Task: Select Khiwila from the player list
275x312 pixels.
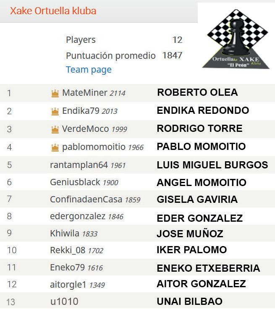Action: pyautogui.click(x=65, y=233)
